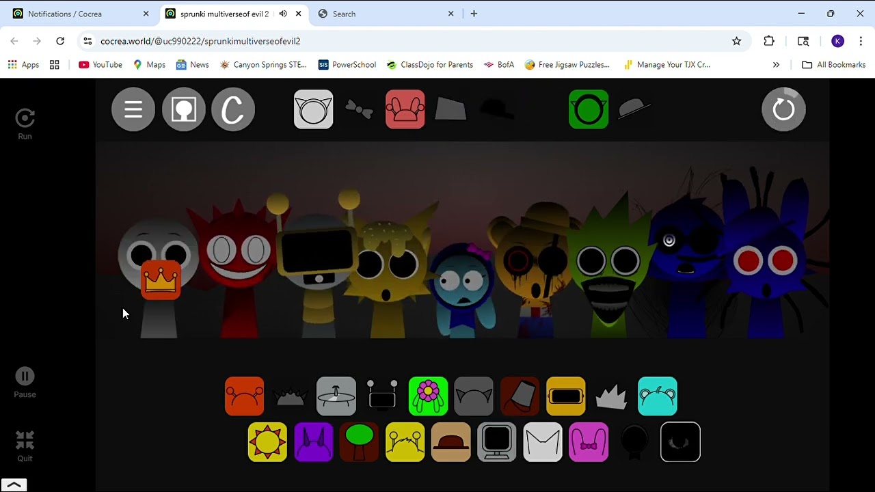Bookmark this page with star icon
Screen dimensions: 875x492
tap(736, 41)
